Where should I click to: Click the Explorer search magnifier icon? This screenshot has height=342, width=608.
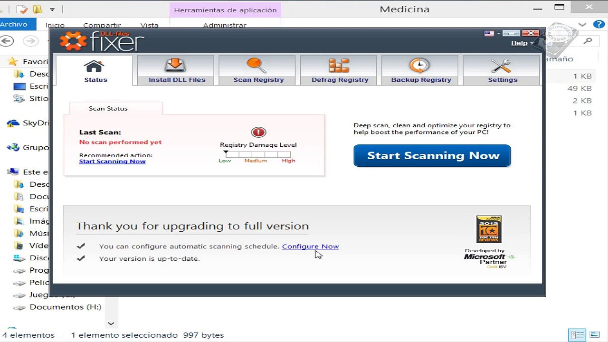(588, 41)
